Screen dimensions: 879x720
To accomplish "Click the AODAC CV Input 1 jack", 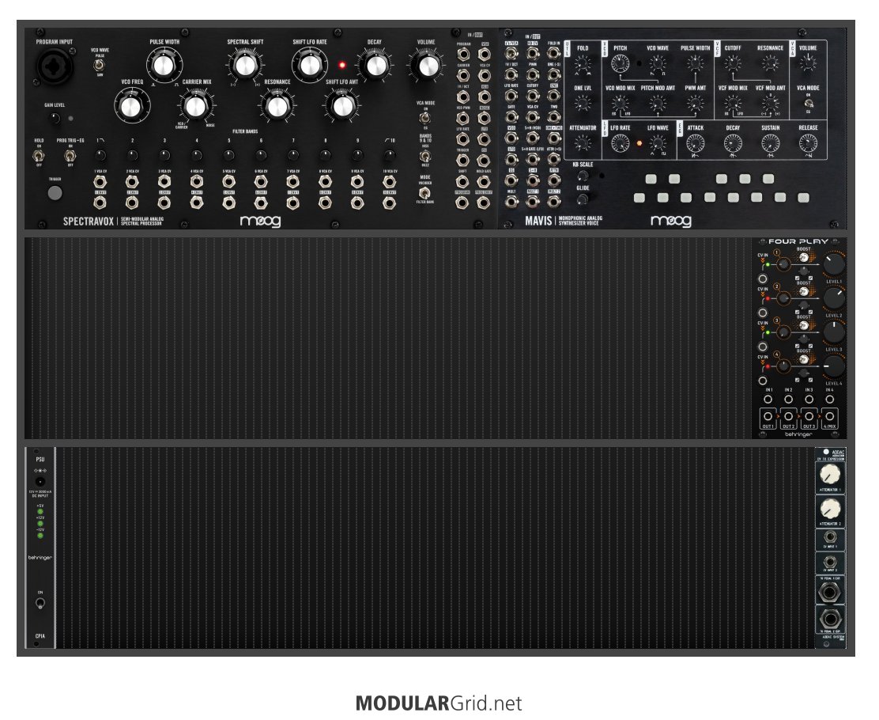I will (x=830, y=537).
